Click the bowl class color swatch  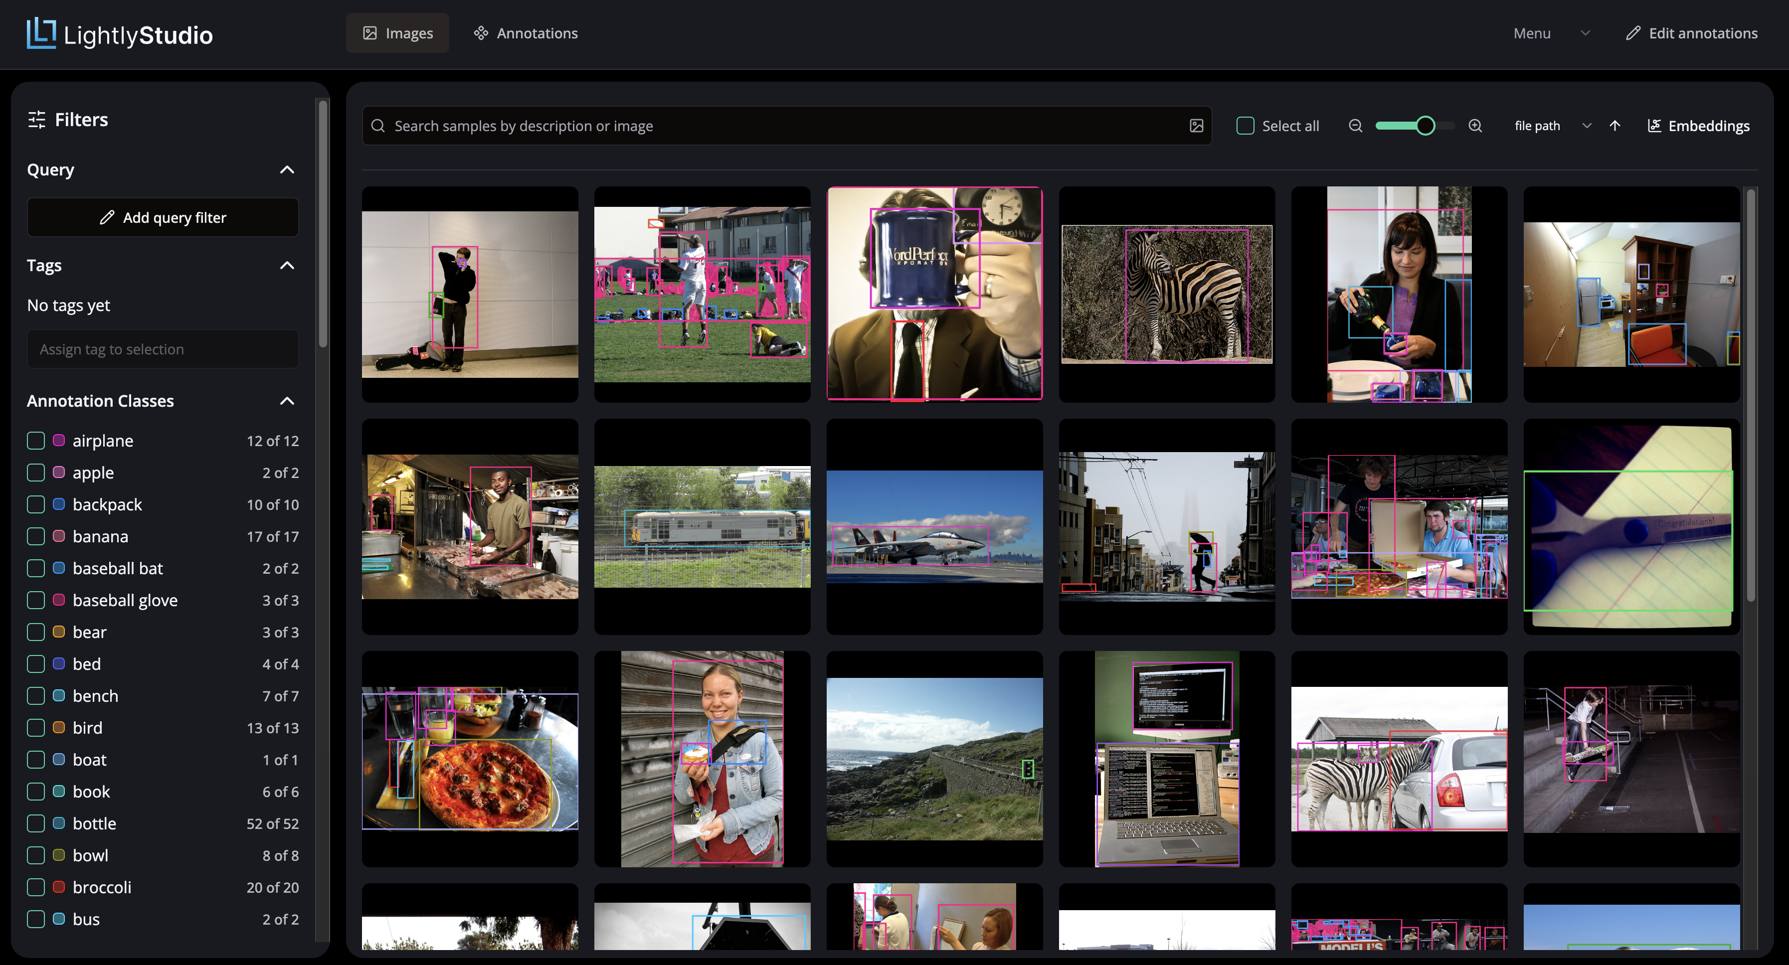(59, 855)
